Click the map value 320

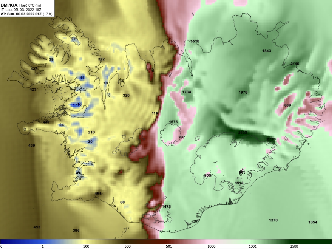(126, 95)
